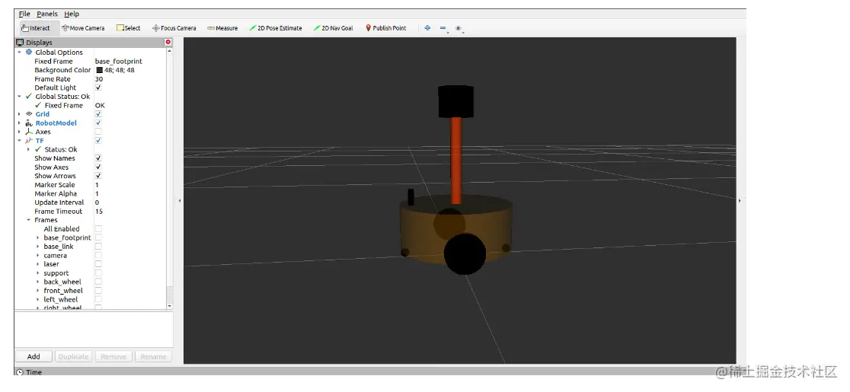Uncheck the Show Arrows checkbox
850x392 pixels.
click(x=98, y=176)
